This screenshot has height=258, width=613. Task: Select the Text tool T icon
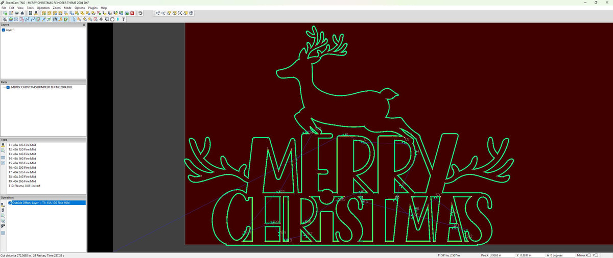123,19
